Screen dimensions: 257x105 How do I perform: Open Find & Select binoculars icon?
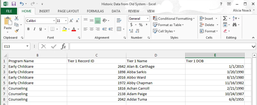(234, 25)
